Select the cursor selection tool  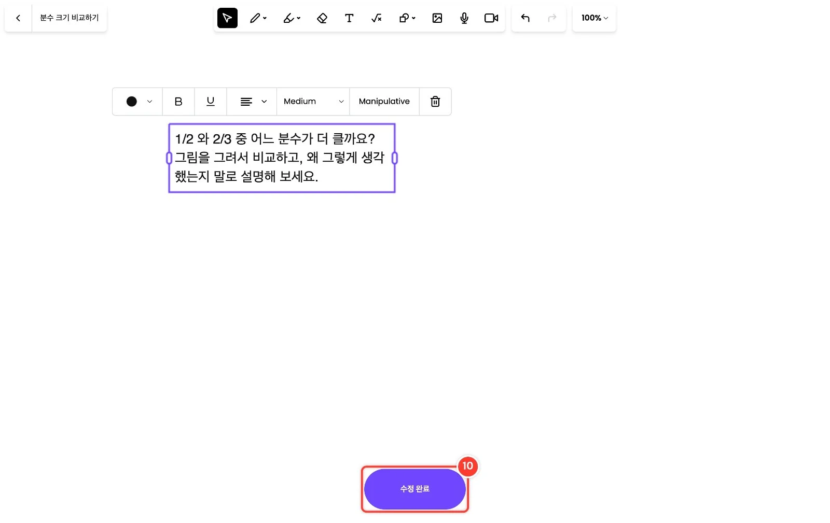click(x=227, y=18)
